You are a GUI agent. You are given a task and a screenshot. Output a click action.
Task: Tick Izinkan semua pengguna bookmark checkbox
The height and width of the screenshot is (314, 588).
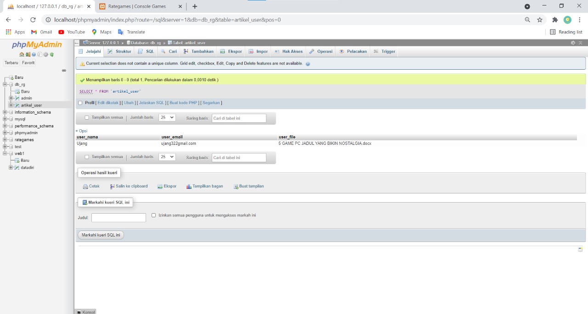[154, 215]
